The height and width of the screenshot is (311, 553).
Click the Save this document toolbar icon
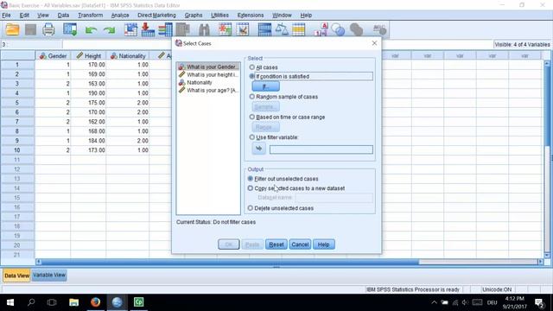31,29
